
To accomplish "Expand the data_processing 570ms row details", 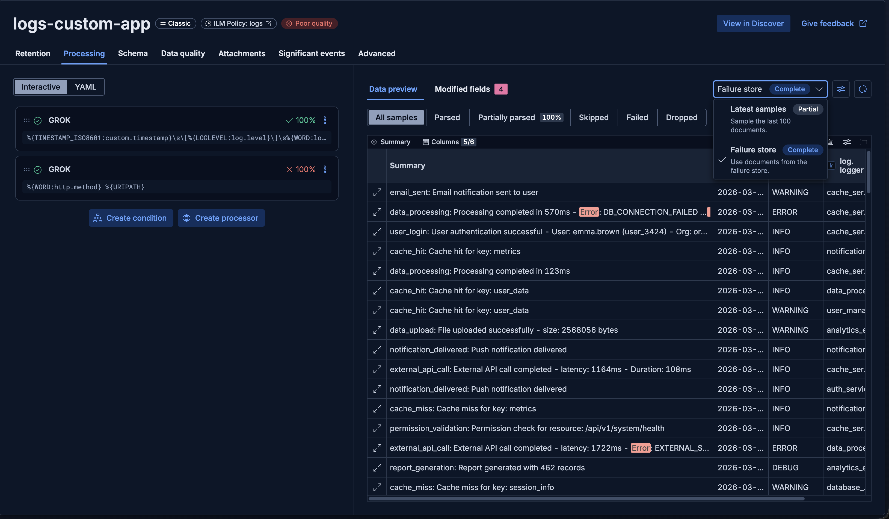I will 377,212.
